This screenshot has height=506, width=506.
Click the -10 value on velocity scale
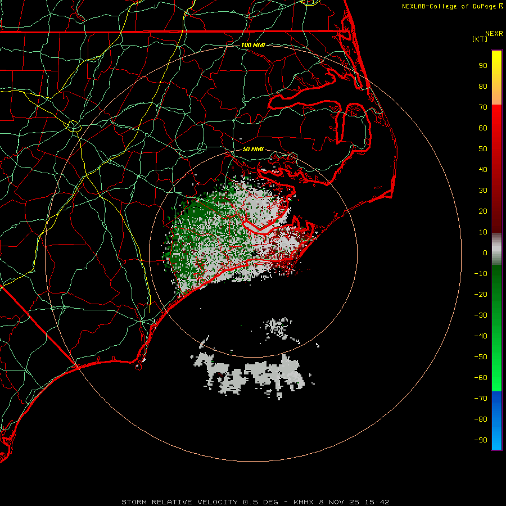pyautogui.click(x=481, y=274)
